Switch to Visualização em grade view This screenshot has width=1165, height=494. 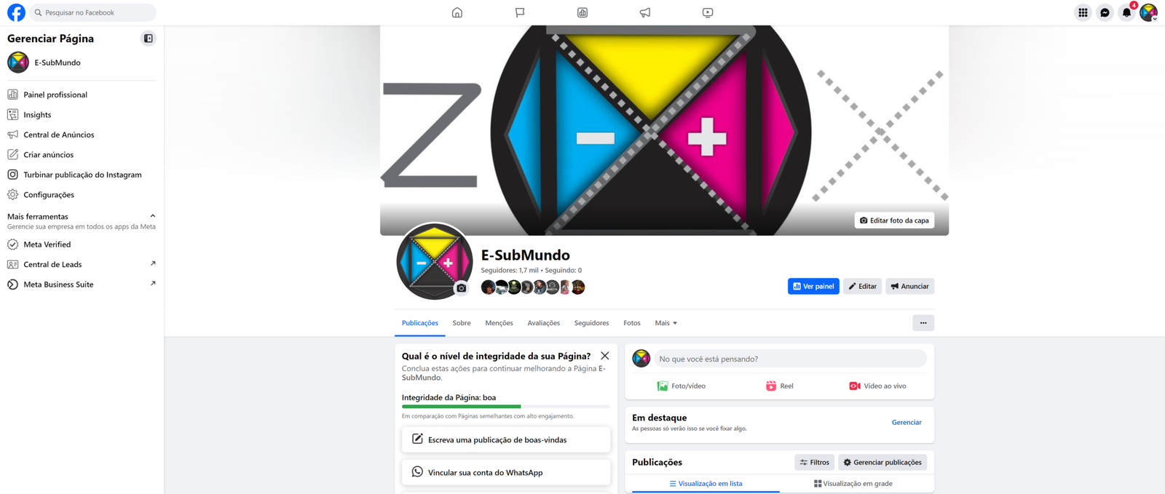(x=853, y=483)
